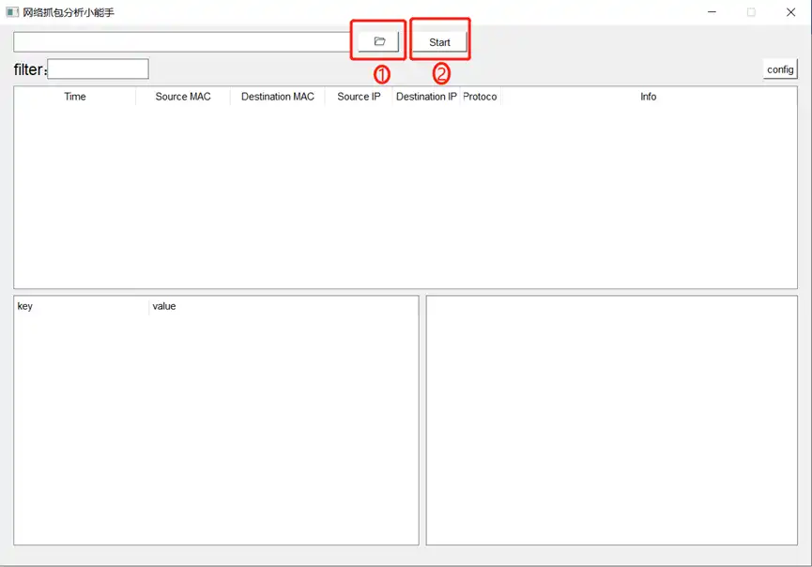812x567 pixels.
Task: Open the config settings button
Action: [x=780, y=69]
